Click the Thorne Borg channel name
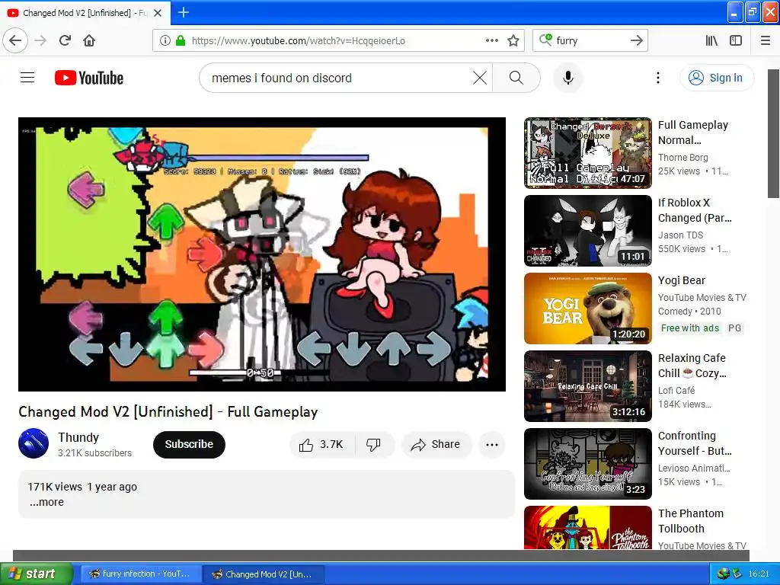 [682, 157]
